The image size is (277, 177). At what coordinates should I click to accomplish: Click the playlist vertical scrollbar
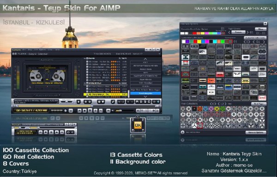point(129,94)
